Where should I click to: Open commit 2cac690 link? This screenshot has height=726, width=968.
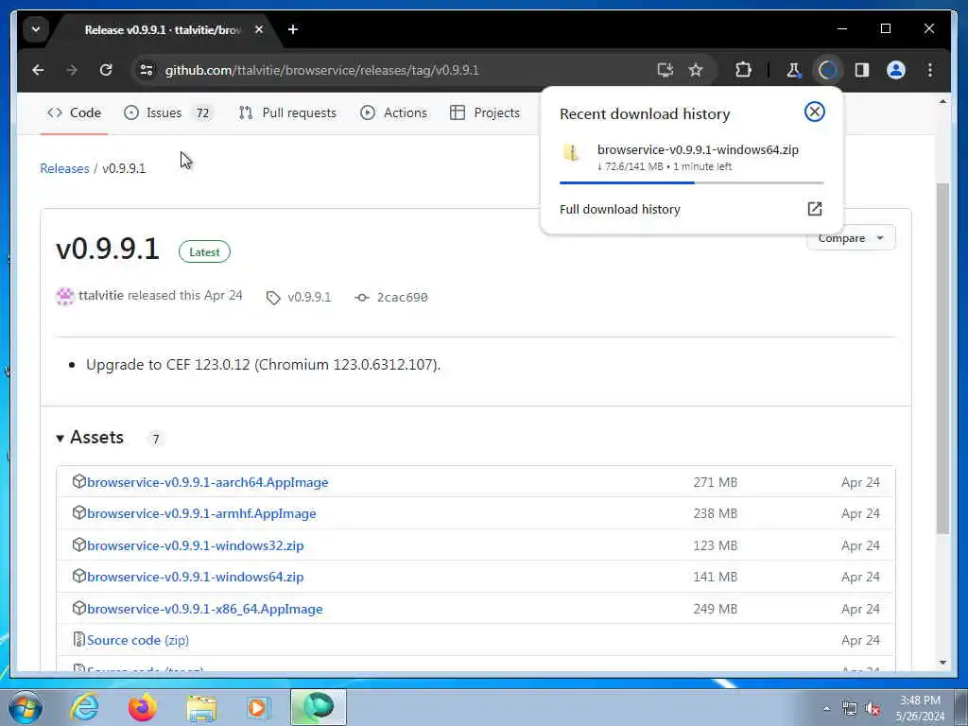391,298
